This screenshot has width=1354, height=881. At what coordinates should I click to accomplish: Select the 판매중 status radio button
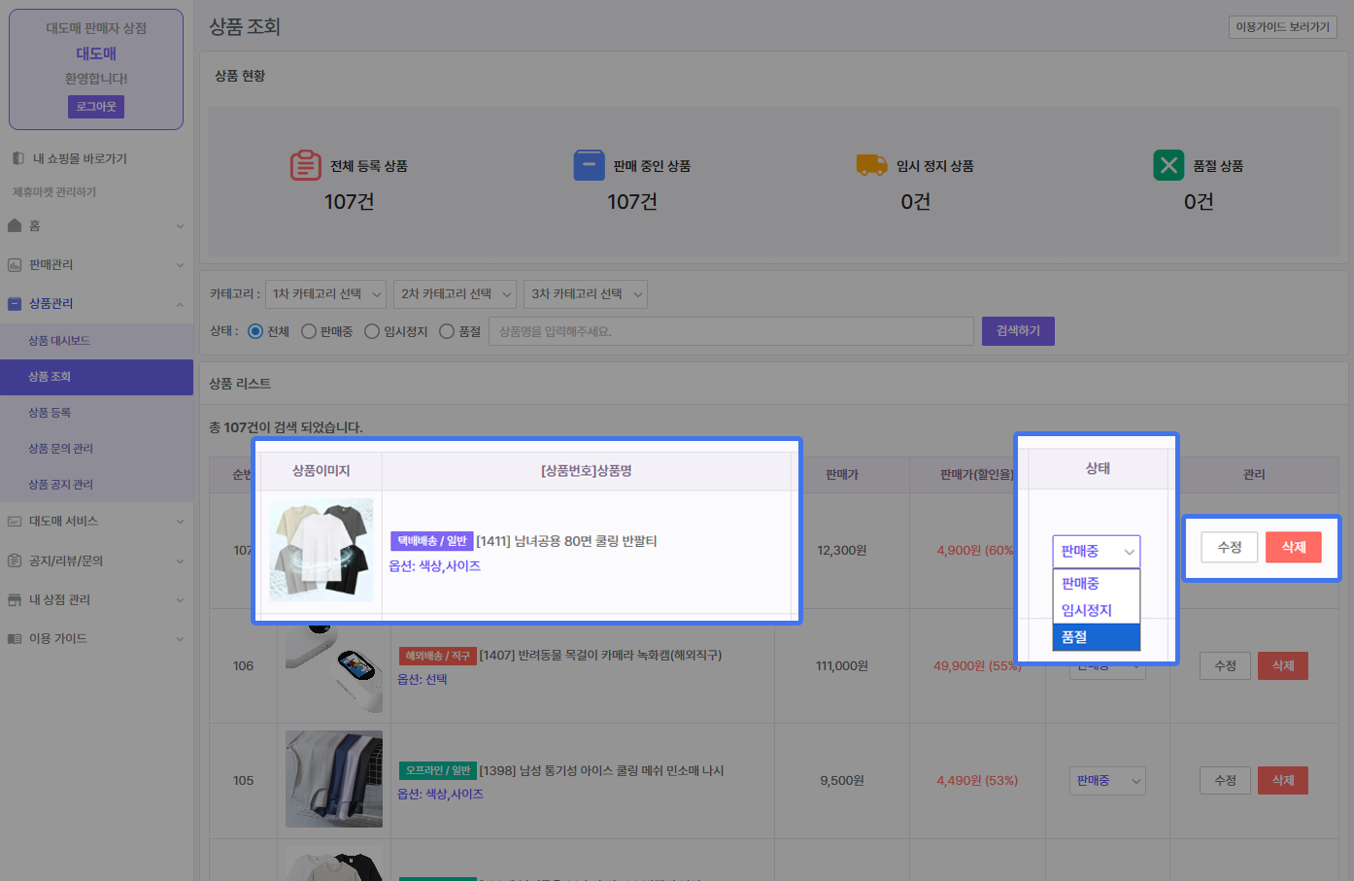click(309, 332)
